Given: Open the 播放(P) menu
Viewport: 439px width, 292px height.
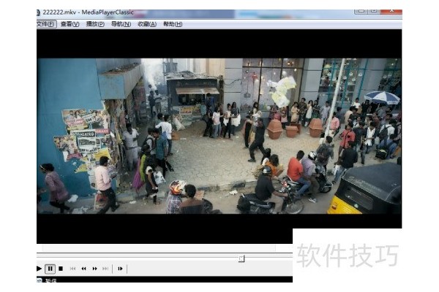Looking at the screenshot, I should tap(95, 24).
